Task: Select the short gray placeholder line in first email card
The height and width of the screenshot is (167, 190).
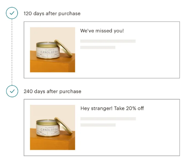Action: click(98, 47)
